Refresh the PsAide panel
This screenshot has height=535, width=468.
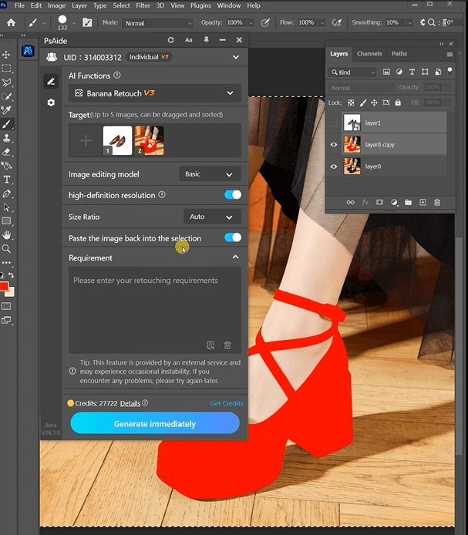tap(170, 40)
